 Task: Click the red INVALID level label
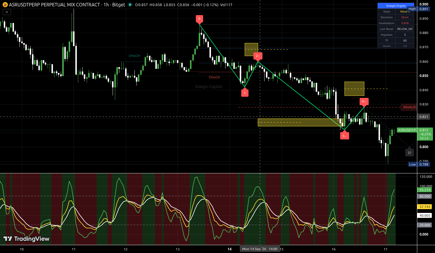(409, 107)
